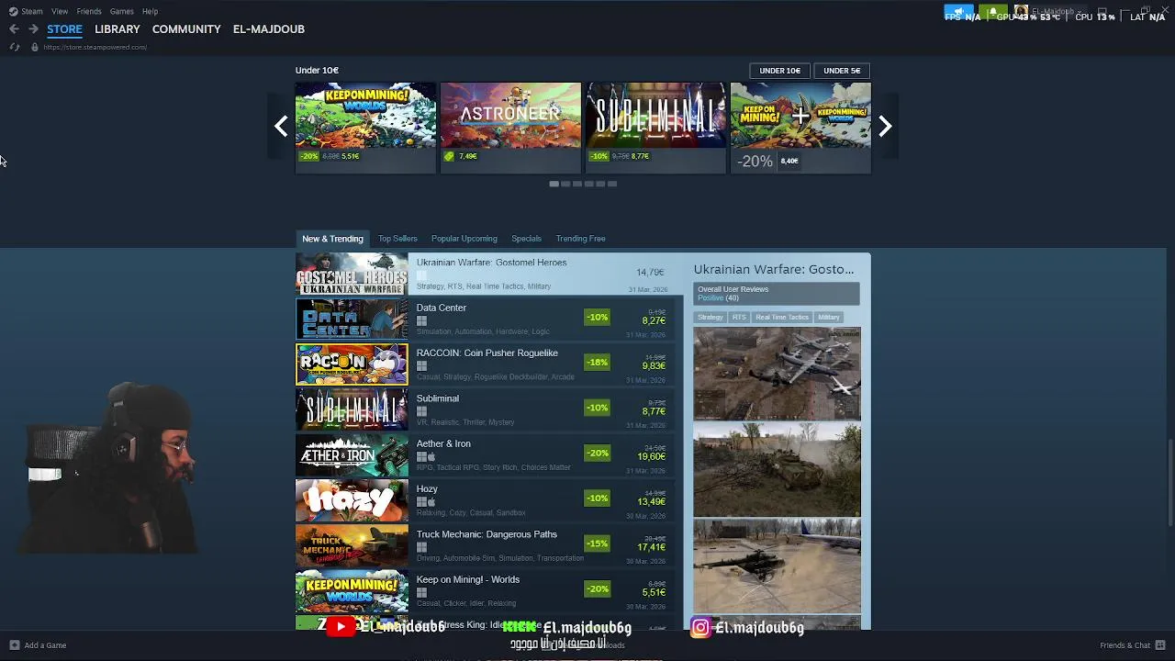Select the second carousel page dot
The height and width of the screenshot is (661, 1175).
click(565, 185)
